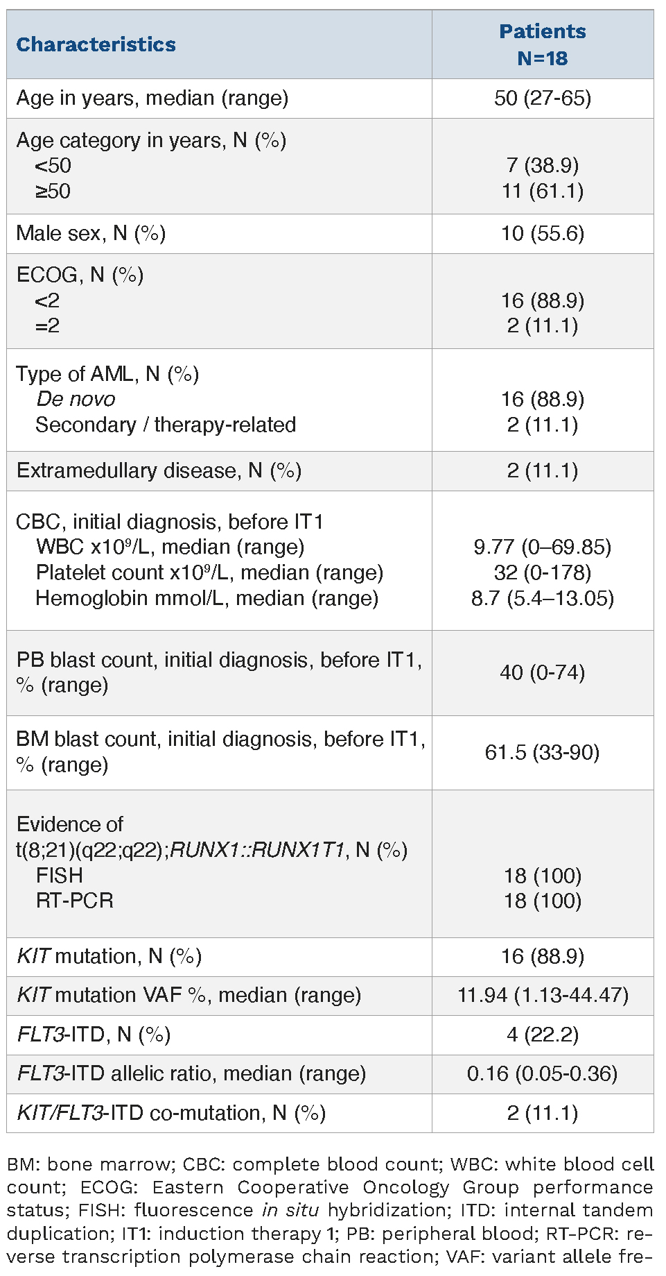The width and height of the screenshot is (666, 1276).
Task: Select the 10 (55.6) male sex value
Action: (542, 233)
